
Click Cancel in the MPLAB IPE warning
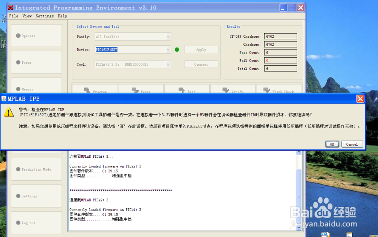pos(352,144)
